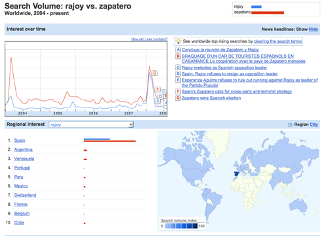
Task: Click the light bulb icon near rising searches
Action: point(178,41)
